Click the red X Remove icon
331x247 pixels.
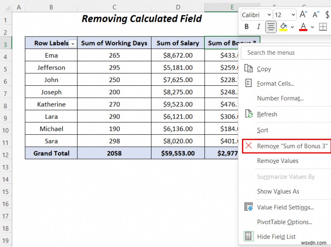click(249, 145)
